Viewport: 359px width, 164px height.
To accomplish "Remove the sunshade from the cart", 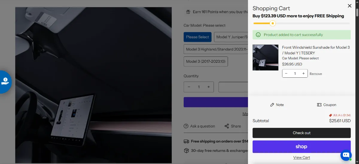I will (316, 73).
